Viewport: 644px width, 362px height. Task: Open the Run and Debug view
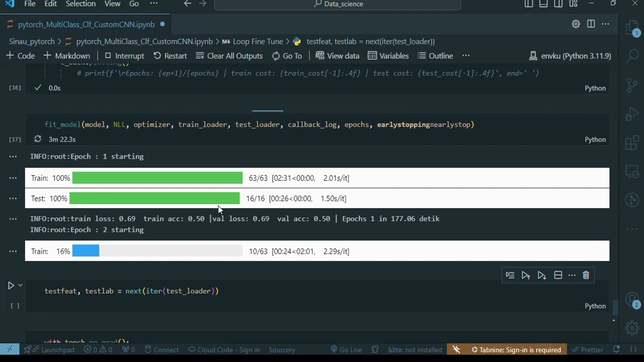click(632, 114)
